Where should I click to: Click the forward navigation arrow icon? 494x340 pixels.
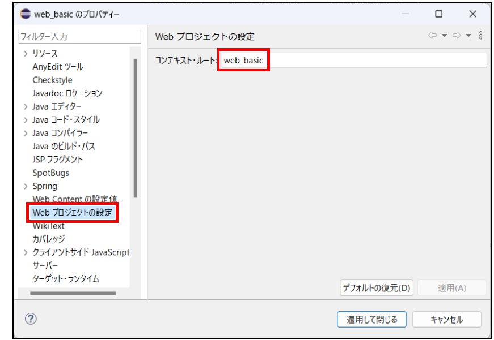click(x=457, y=36)
